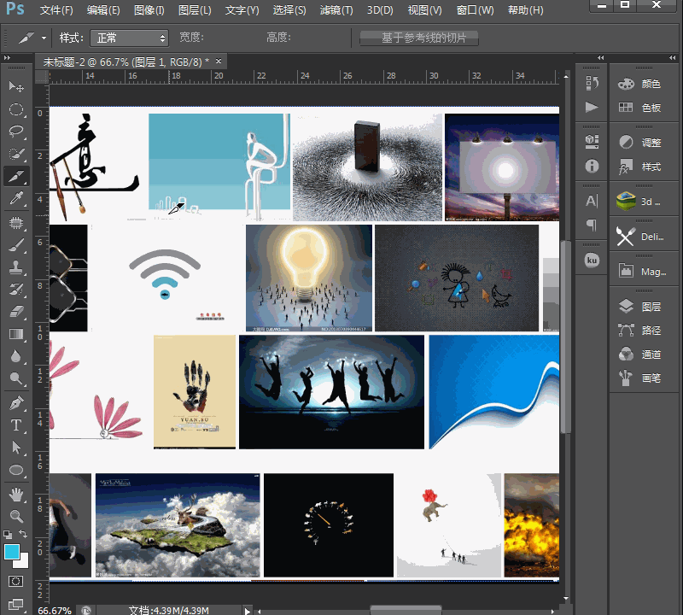
Task: Select the Quick Selection tool
Action: pyautogui.click(x=16, y=154)
